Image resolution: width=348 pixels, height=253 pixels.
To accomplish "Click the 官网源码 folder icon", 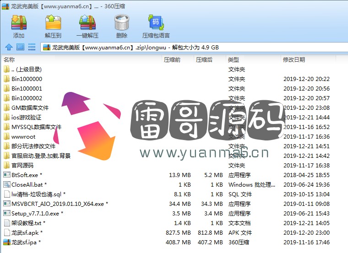I will tap(7, 165).
